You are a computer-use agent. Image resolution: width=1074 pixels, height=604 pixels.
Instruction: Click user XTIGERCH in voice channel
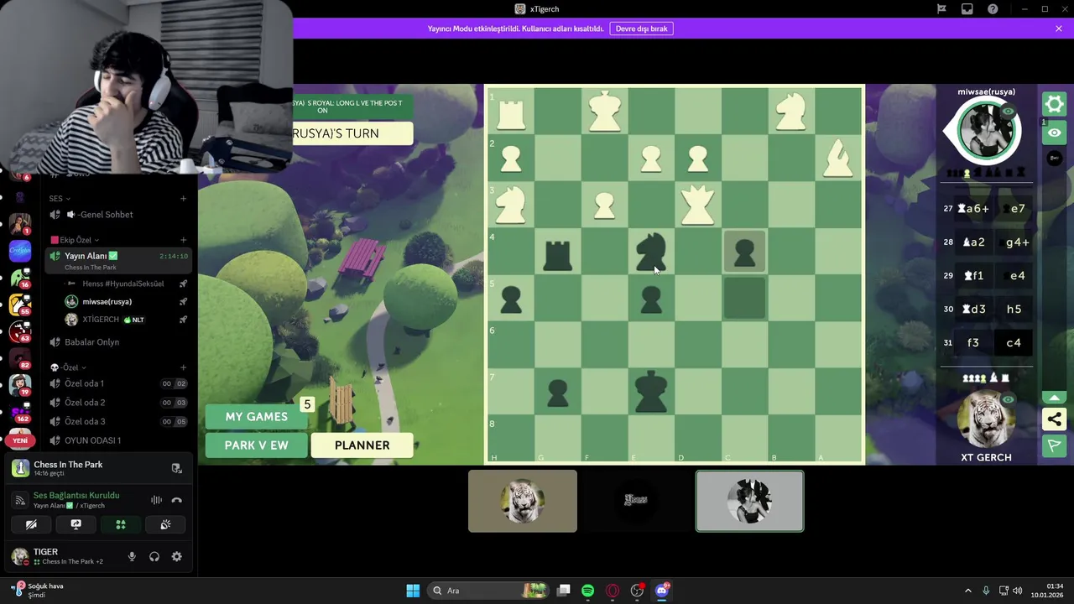point(126,320)
